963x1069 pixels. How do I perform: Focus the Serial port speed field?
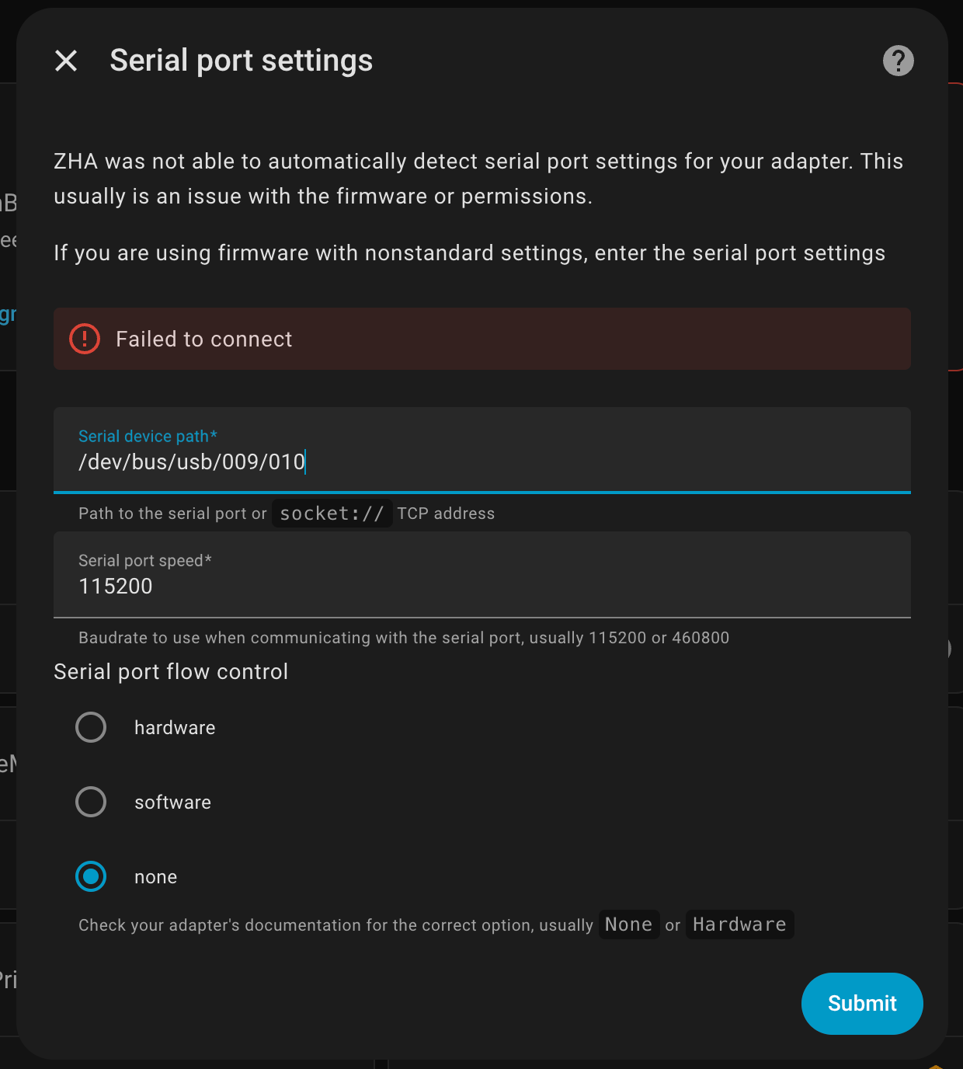pos(481,586)
